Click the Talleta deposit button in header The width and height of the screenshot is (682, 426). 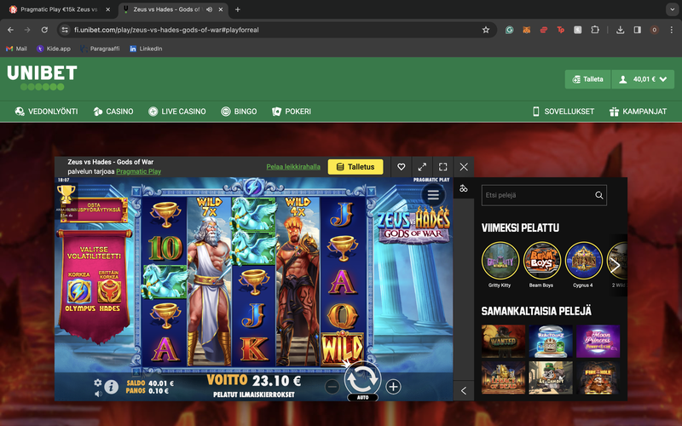588,79
